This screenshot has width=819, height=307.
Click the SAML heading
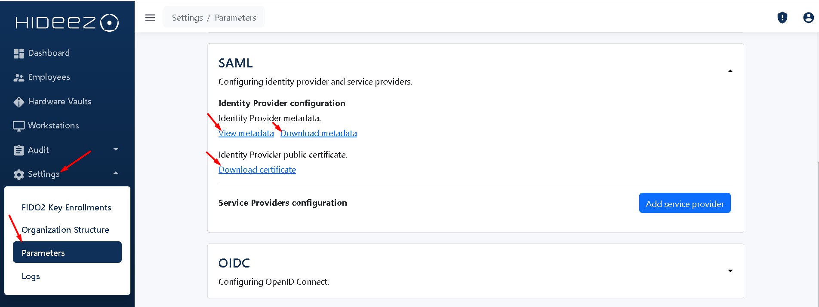(x=235, y=63)
